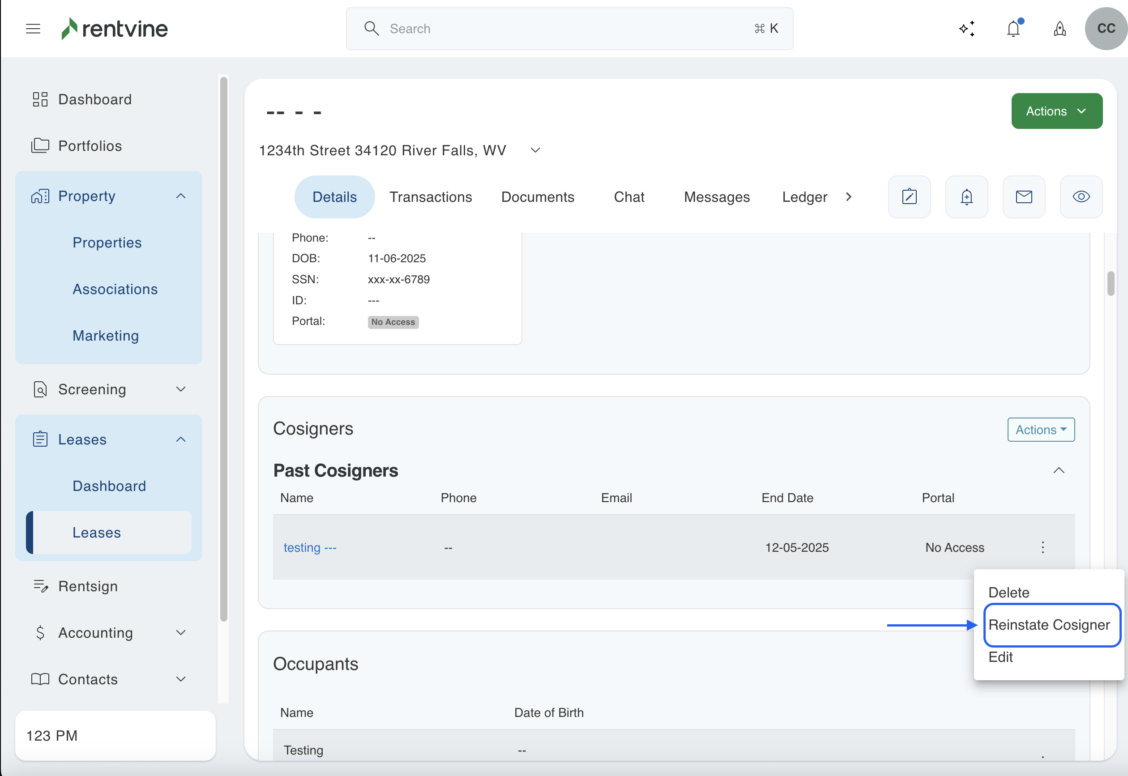
Task: Select Reinstate Cosigner from the menu
Action: (x=1049, y=625)
